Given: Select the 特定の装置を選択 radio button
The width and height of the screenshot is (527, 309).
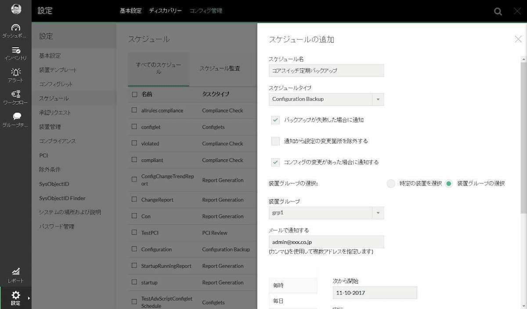Looking at the screenshot, I should [x=391, y=183].
